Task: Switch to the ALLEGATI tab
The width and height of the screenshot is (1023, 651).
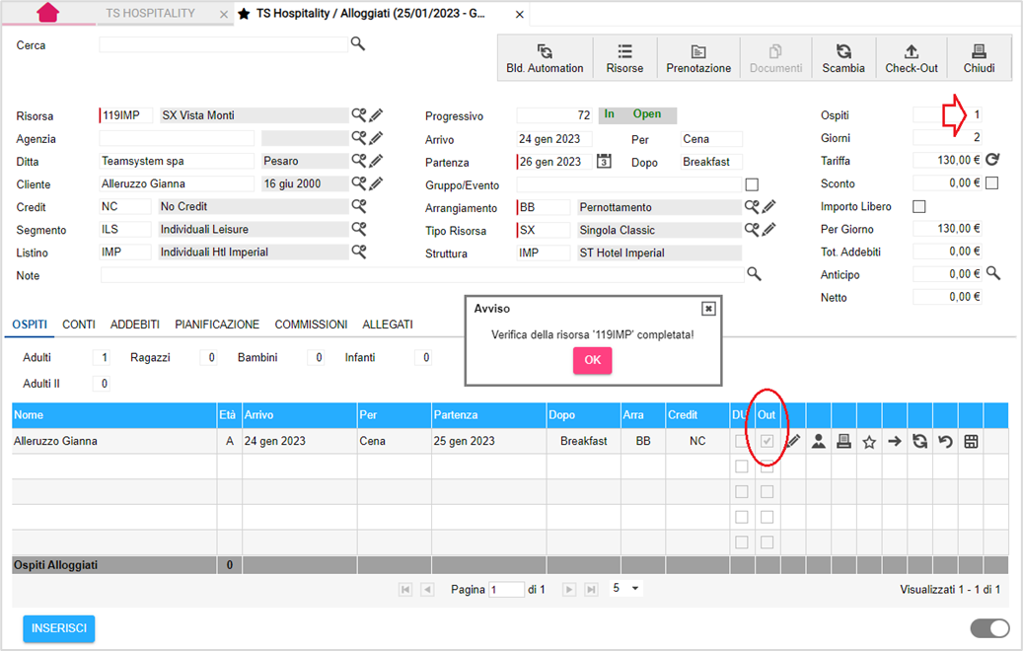Action: [388, 325]
